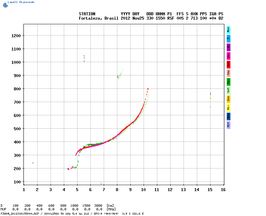The width and height of the screenshot is (266, 216).
Task: Click the 500 km height axis label
Action: pos(17,129)
